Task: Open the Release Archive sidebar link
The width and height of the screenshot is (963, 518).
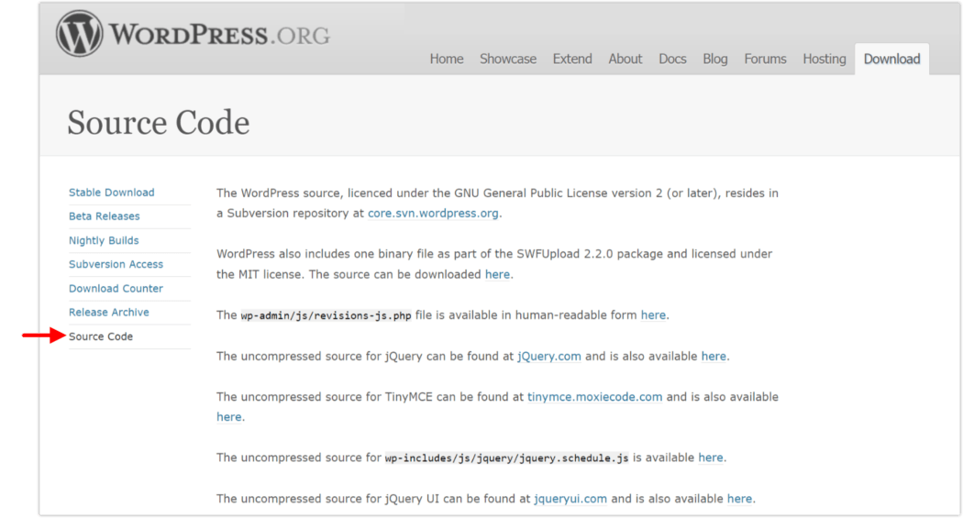Action: point(109,312)
